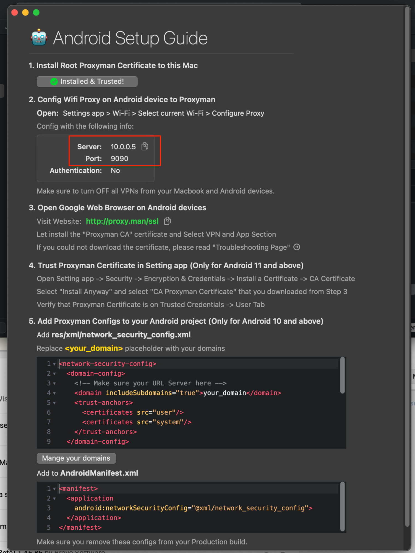The image size is (415, 553).
Task: Click the yellow <your_domain> placeholder text
Action: pyautogui.click(x=94, y=348)
